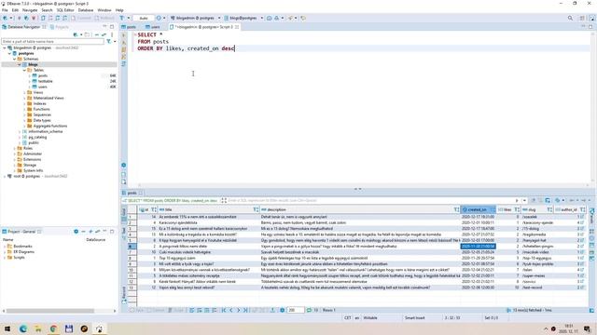Click the likes column header

(508, 209)
